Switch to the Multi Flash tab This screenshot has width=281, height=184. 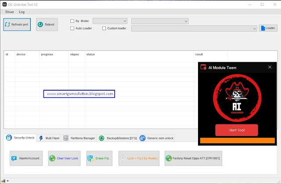tap(49, 138)
